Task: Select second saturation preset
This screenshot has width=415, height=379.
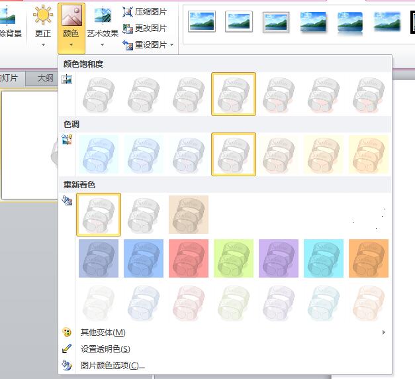Action: 144,94
